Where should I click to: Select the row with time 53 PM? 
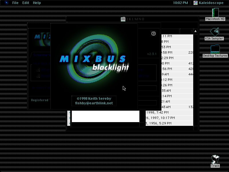pos(177,47)
